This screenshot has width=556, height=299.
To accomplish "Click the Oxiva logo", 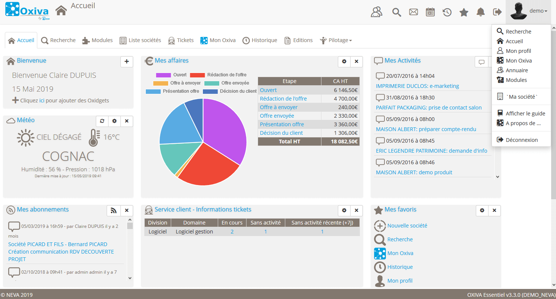I will (27, 10).
